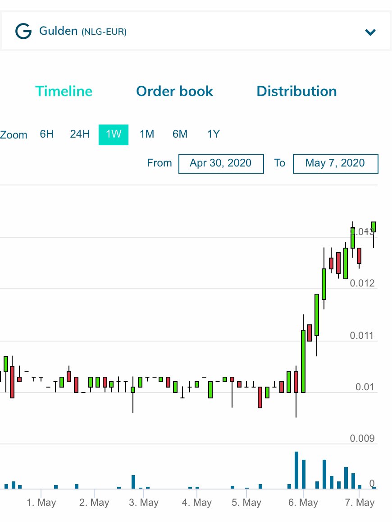The width and height of the screenshot is (392, 522).
Task: Click the 4. May axis label
Action: coord(197,502)
